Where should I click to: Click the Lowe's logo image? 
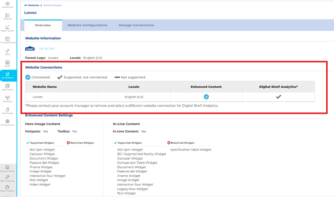point(30,48)
